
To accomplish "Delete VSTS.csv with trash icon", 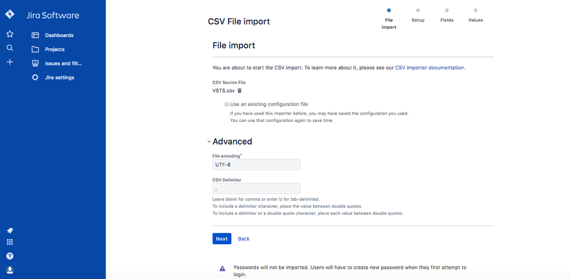I will 239,91.
